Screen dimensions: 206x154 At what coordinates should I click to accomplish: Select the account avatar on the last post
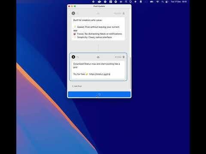pyautogui.click(x=73, y=57)
